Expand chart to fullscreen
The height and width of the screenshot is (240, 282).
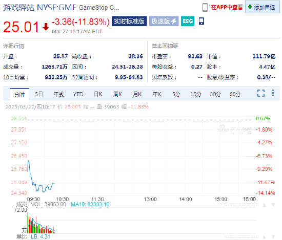click(261, 93)
